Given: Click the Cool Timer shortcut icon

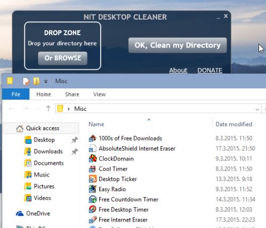Looking at the screenshot, I should pos(93,169).
